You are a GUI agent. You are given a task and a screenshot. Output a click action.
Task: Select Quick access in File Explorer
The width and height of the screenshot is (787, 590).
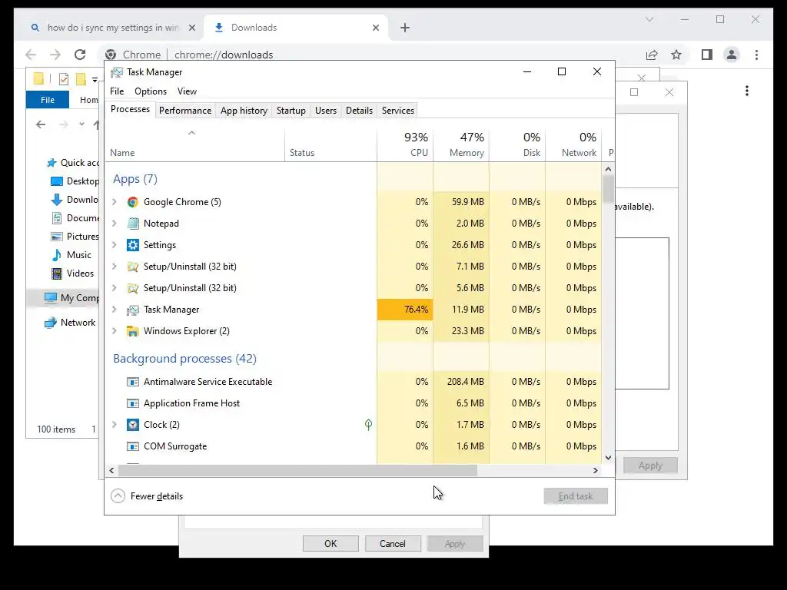[x=73, y=163]
